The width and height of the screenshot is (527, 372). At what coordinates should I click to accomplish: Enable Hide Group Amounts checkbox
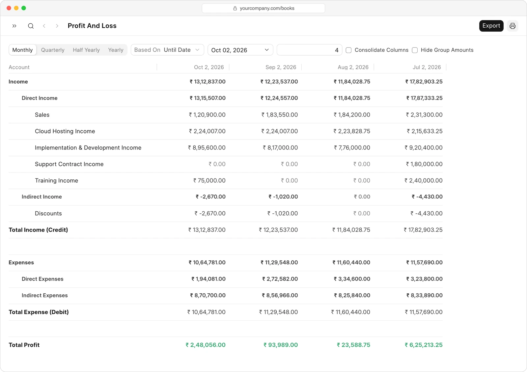click(x=415, y=50)
